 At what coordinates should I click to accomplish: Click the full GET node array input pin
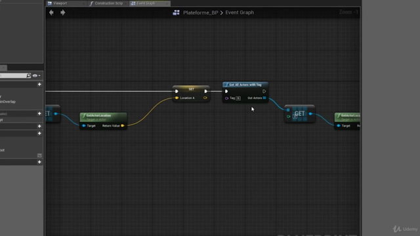tap(288, 109)
